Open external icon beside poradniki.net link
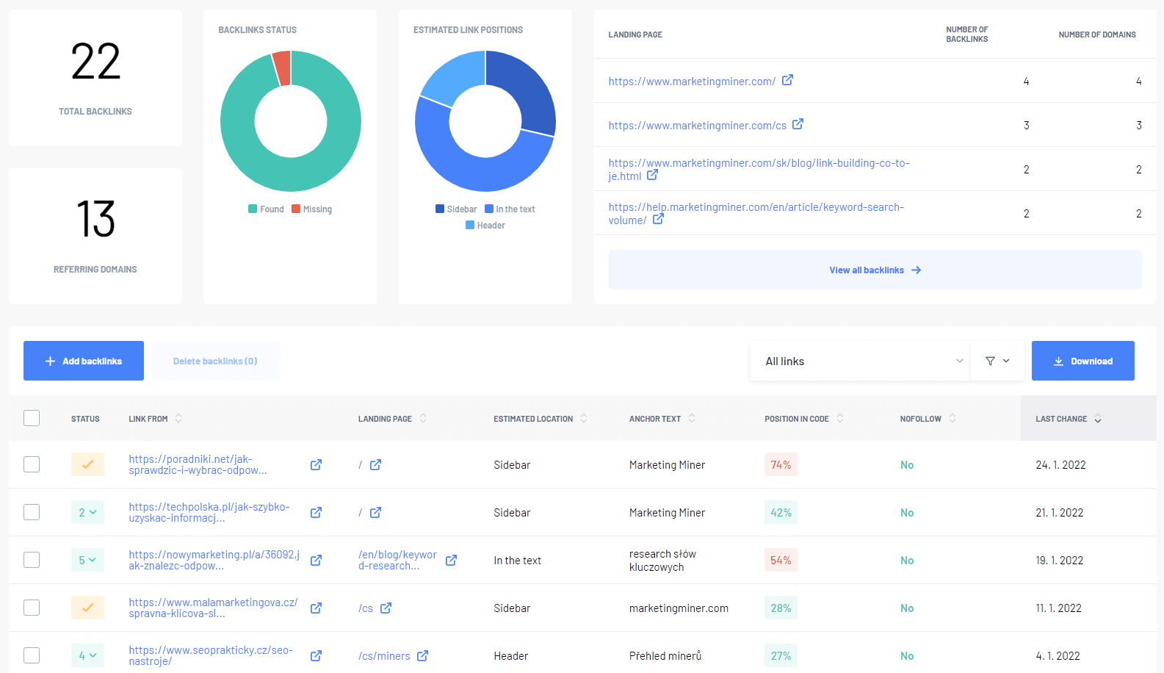Screen dimensions: 1164x673 [x=316, y=465]
